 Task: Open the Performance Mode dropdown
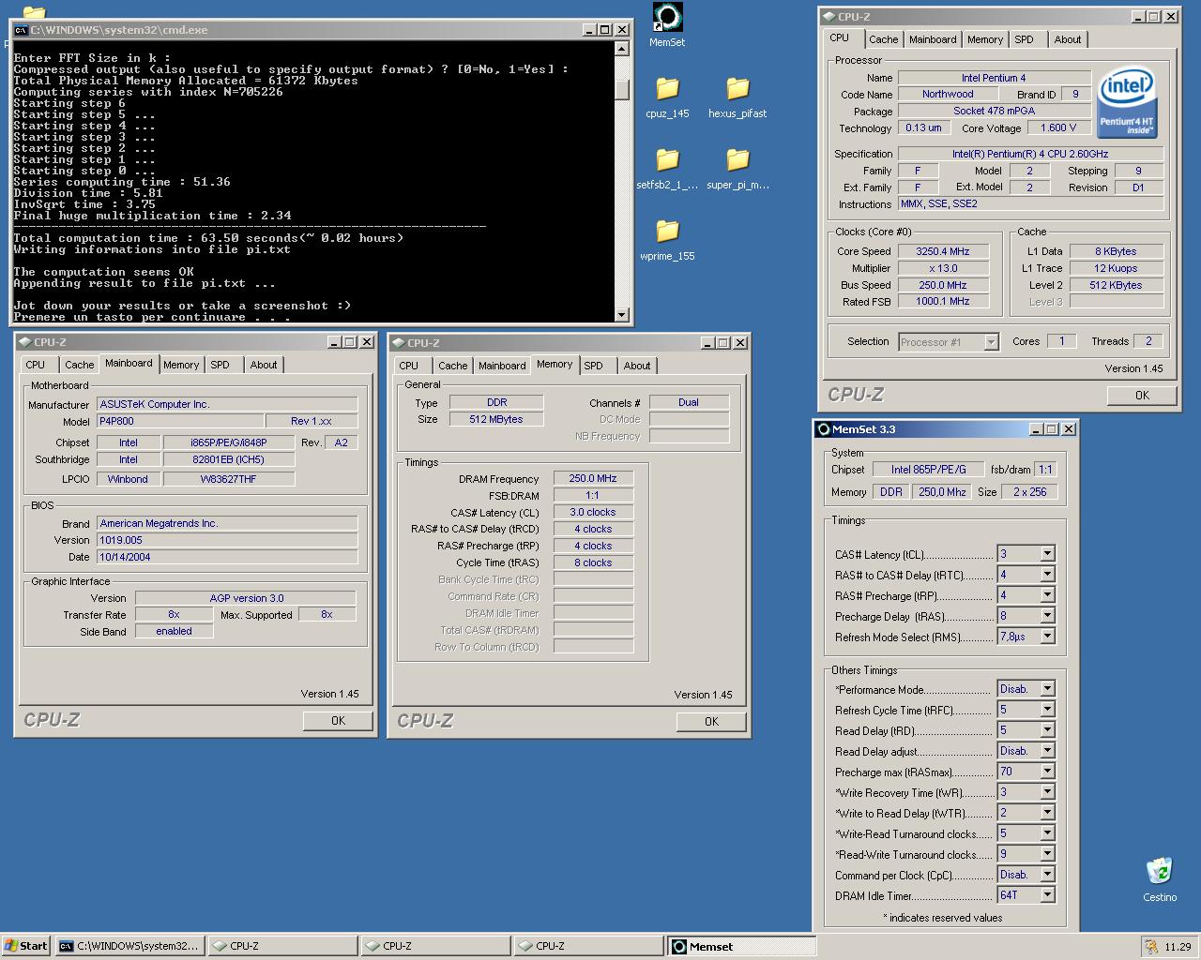click(x=1047, y=689)
